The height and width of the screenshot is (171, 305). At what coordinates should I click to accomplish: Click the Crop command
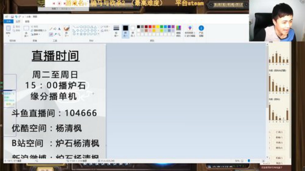coord(34,27)
